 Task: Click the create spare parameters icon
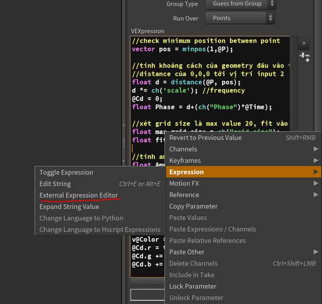click(305, 57)
